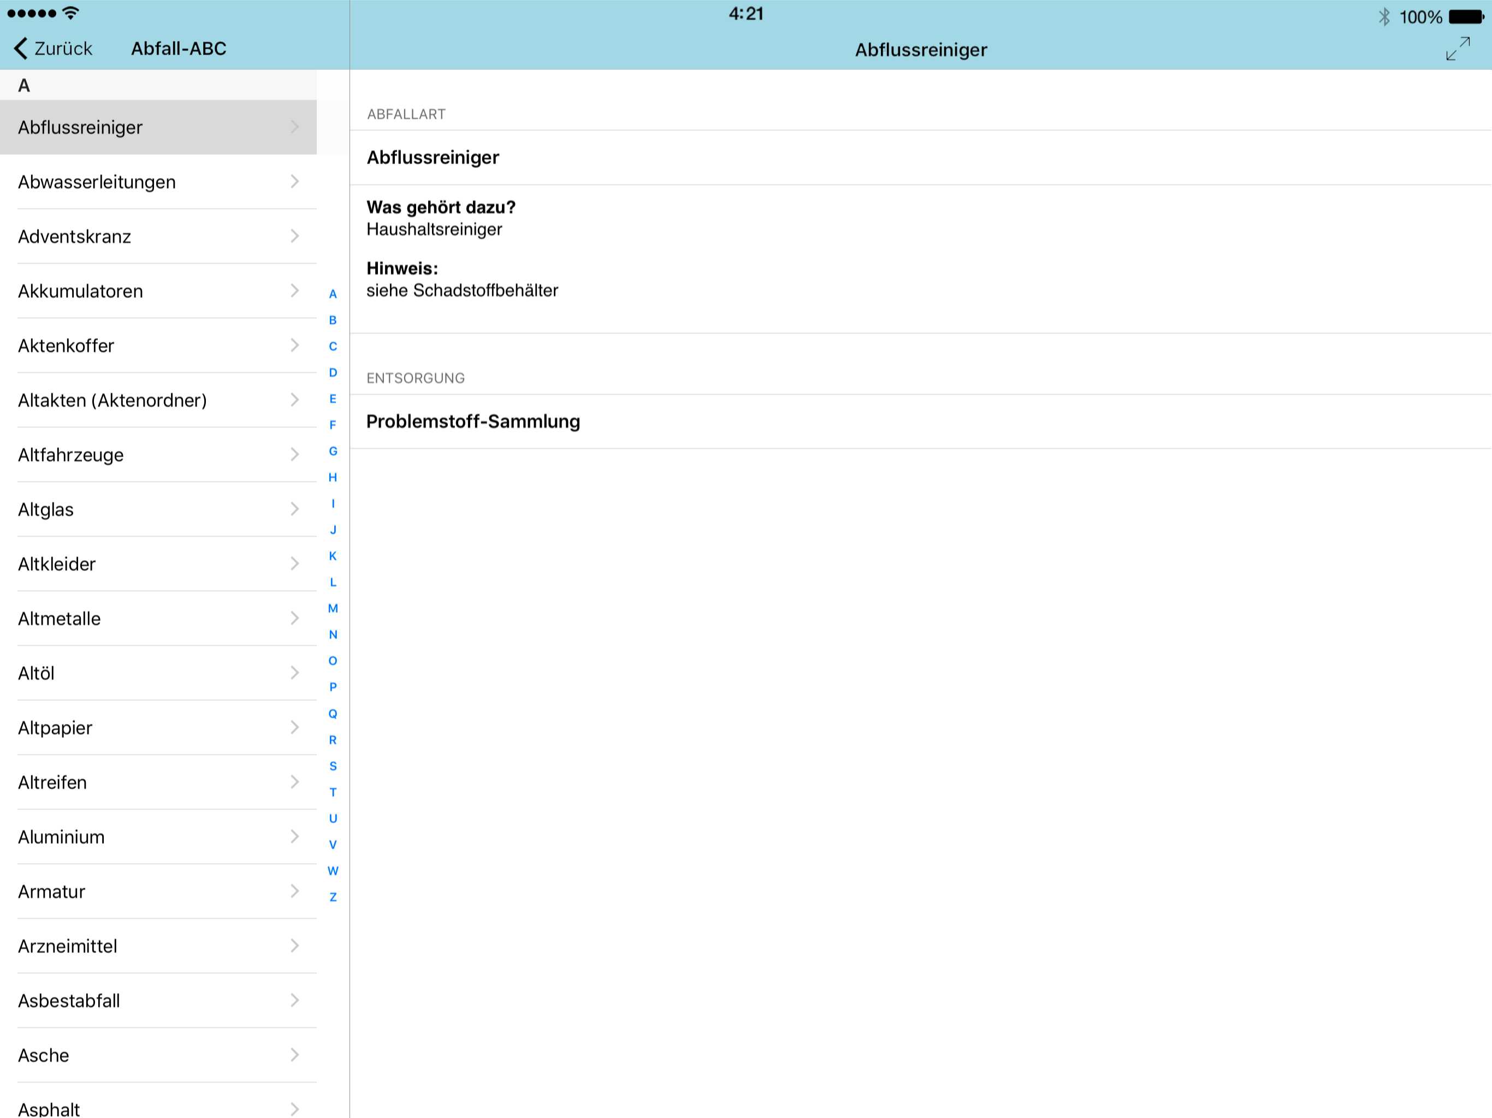Select the Armatur row
The image size is (1492, 1118).
pos(158,892)
